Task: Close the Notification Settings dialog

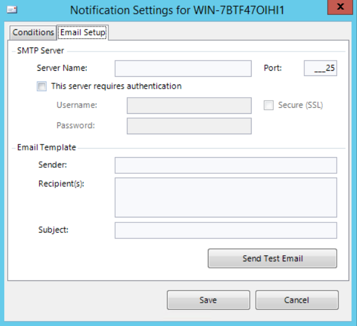Action: coord(340,7)
